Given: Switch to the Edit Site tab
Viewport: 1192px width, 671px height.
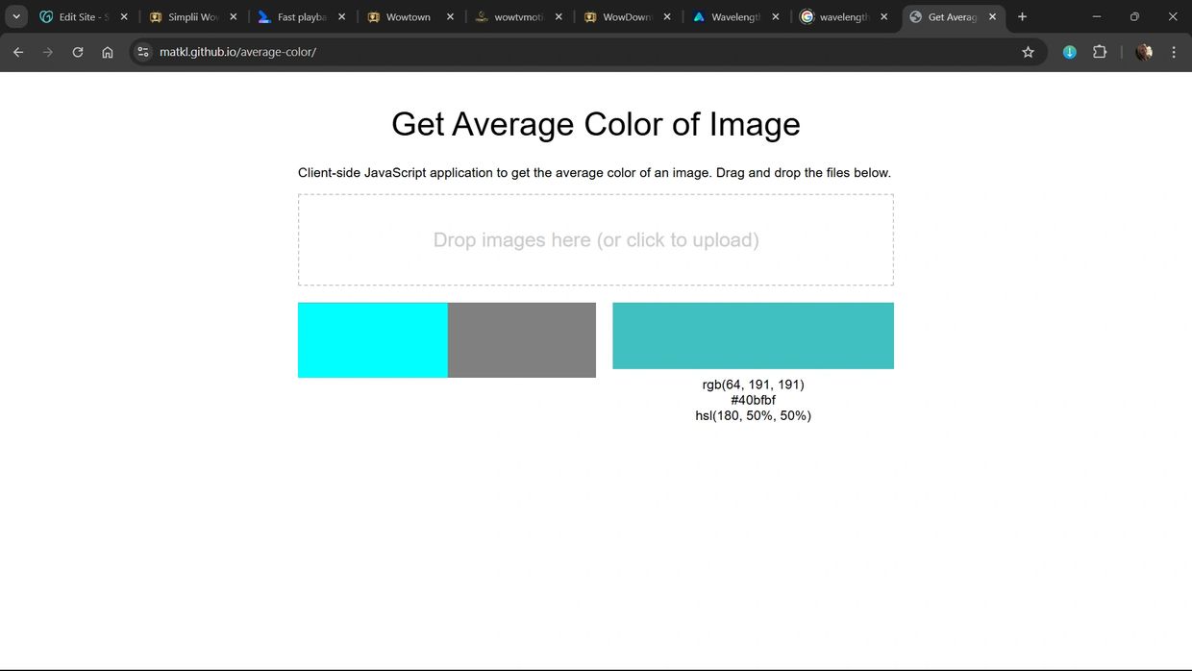Looking at the screenshot, I should tap(84, 17).
